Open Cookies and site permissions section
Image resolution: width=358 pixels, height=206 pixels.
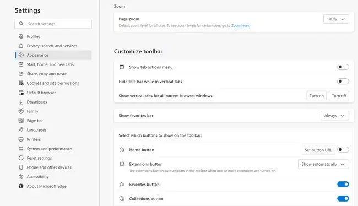53,83
